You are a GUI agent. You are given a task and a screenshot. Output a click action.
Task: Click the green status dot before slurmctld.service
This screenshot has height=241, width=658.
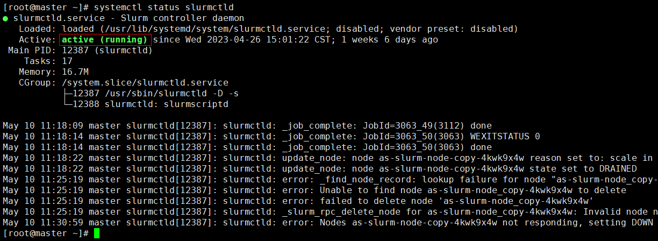5,18
